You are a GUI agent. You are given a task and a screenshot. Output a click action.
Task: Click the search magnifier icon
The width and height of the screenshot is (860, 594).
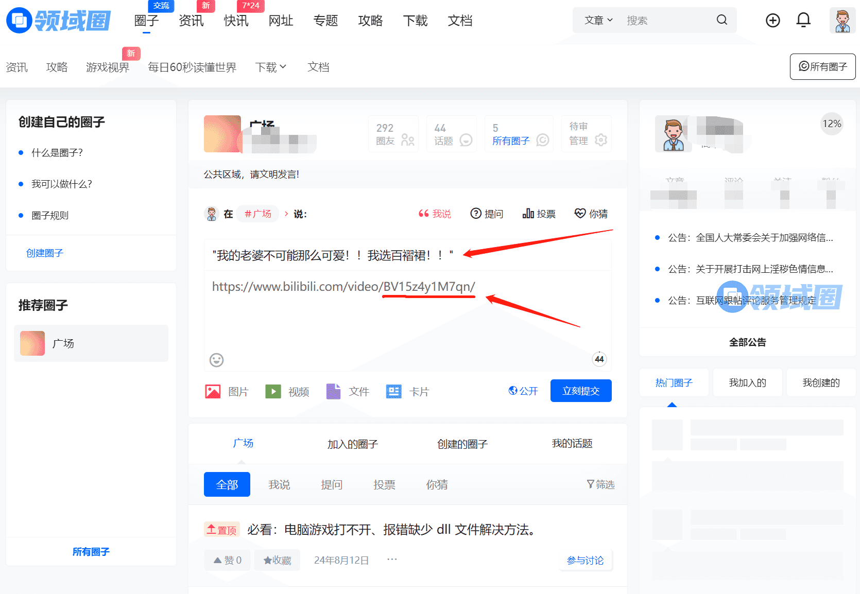[x=721, y=20]
